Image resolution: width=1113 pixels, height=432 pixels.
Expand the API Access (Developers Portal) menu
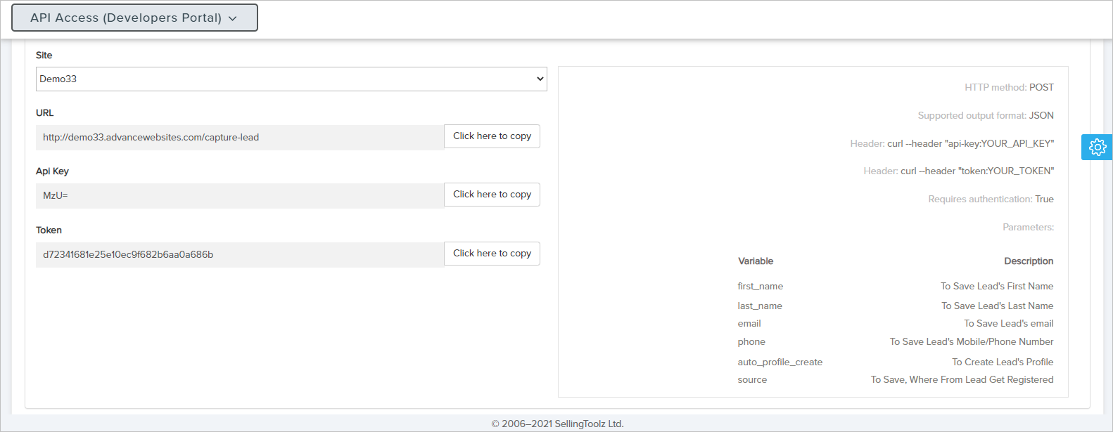pos(134,18)
